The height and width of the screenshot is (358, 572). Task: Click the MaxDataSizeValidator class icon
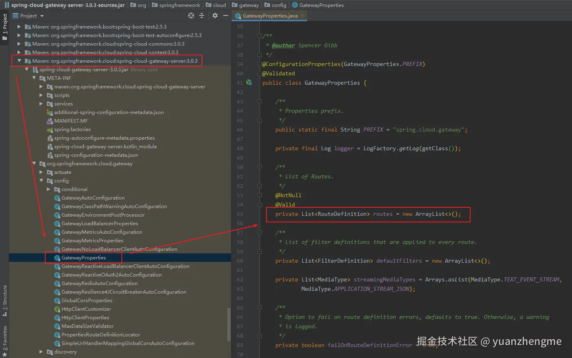[57, 326]
